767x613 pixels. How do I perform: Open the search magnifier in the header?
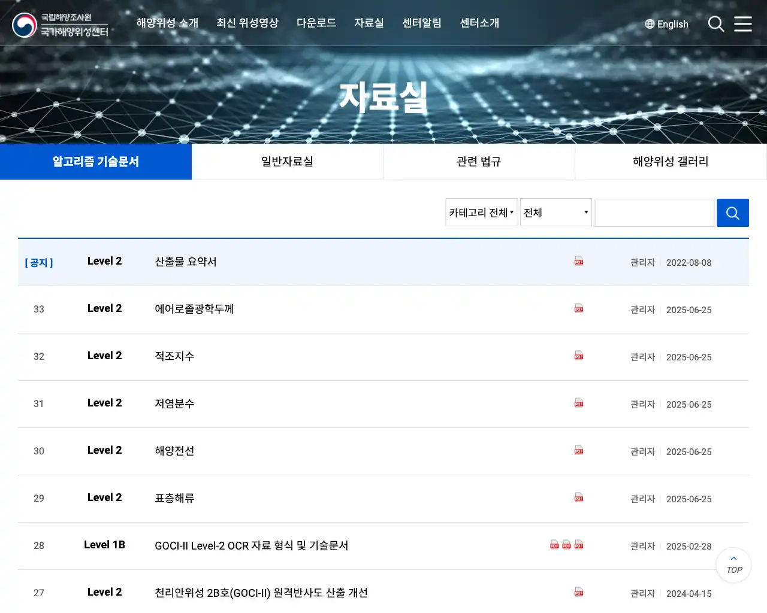(x=716, y=24)
